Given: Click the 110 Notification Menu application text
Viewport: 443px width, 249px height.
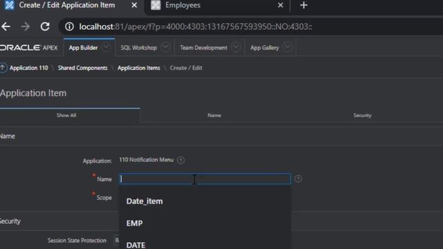Looking at the screenshot, I should (x=146, y=160).
